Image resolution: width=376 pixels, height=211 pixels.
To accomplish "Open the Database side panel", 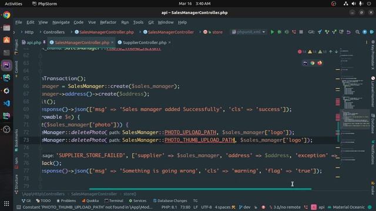I will point(373,124).
